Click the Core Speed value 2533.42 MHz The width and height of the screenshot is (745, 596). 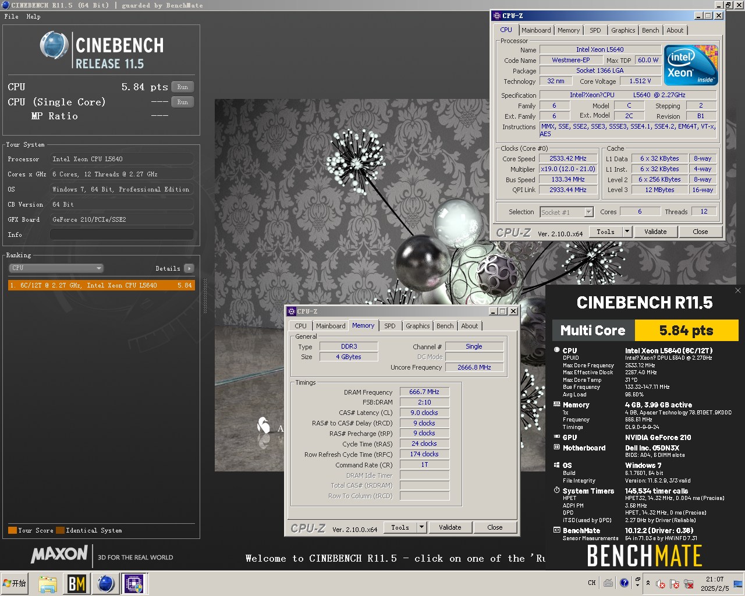click(x=568, y=158)
